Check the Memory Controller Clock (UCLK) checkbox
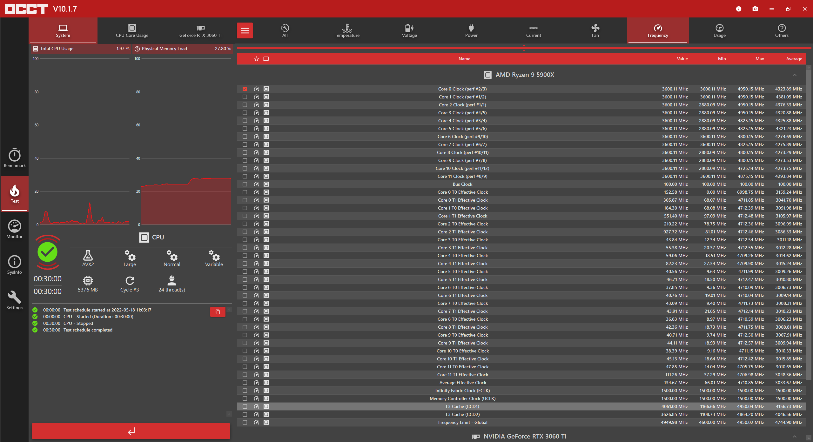 [245, 398]
